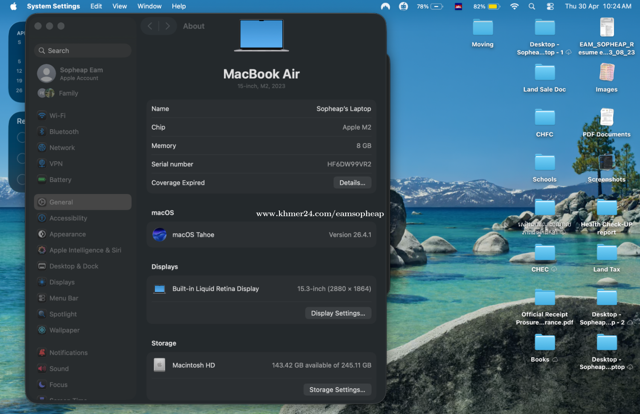Click the MacBook Air image at the top of About
The width and height of the screenshot is (640, 414).
[262, 35]
